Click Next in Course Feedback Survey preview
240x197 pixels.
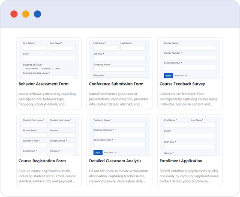coord(168,76)
